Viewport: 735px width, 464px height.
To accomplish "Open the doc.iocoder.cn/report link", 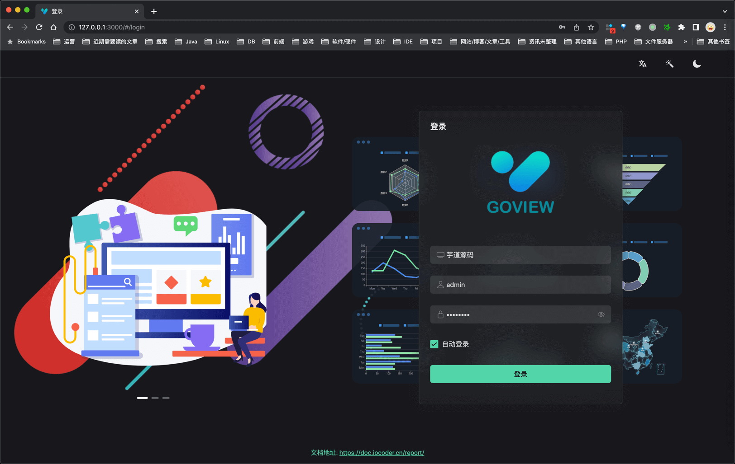I will [382, 453].
